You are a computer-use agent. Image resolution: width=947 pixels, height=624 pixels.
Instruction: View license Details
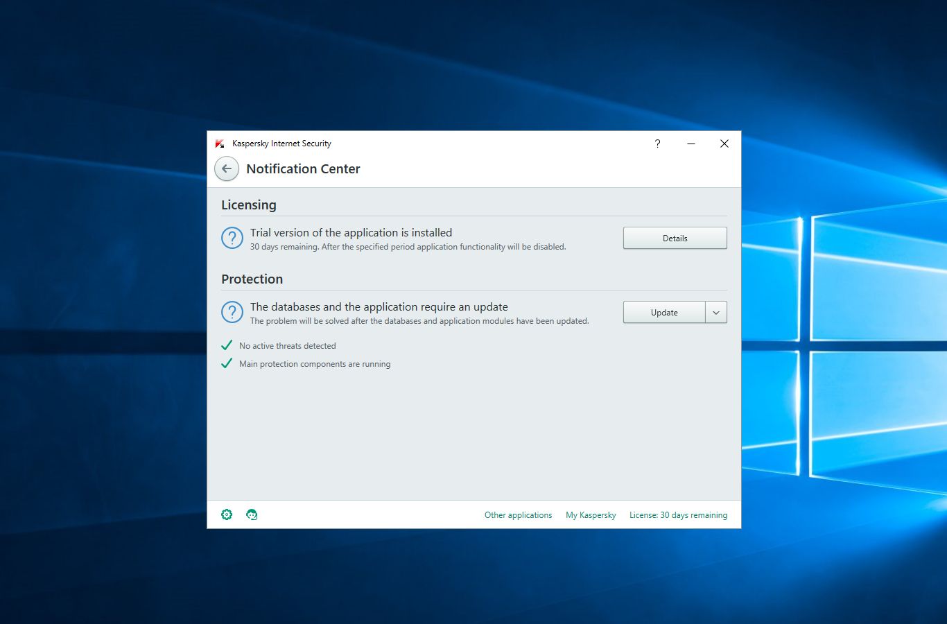(x=675, y=238)
